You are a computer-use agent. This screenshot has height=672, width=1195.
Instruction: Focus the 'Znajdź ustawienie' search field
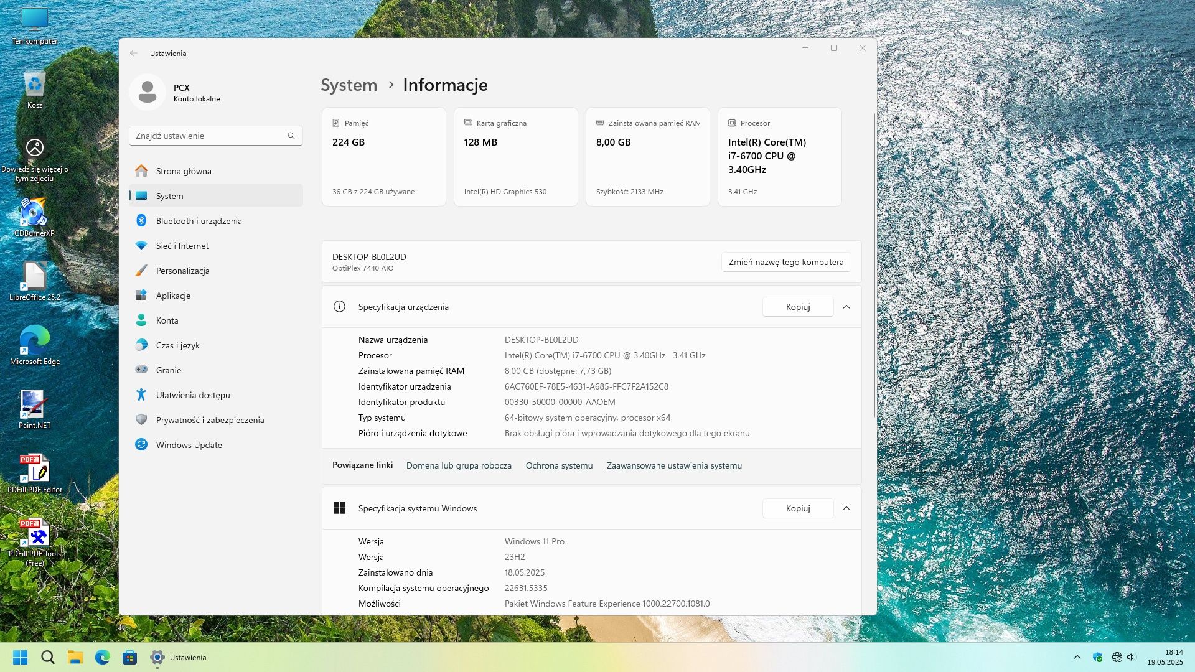point(215,136)
